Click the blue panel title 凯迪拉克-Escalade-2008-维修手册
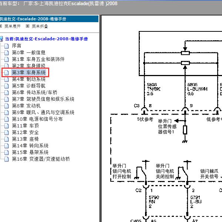This screenshot has height=222, width=222. (33, 19)
